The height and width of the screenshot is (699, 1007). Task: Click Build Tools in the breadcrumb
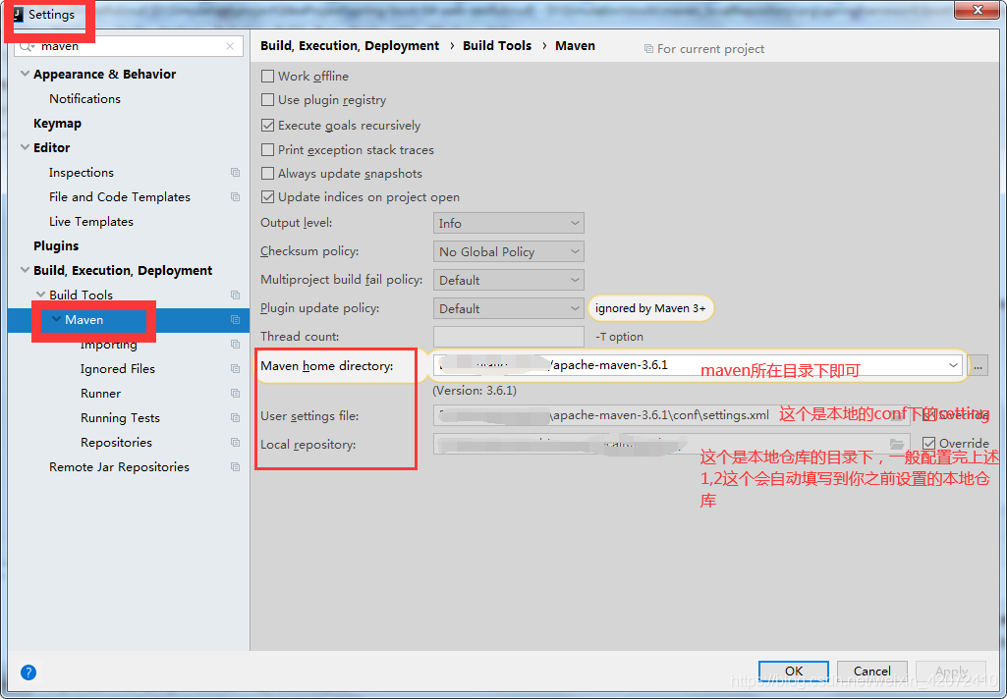497,45
